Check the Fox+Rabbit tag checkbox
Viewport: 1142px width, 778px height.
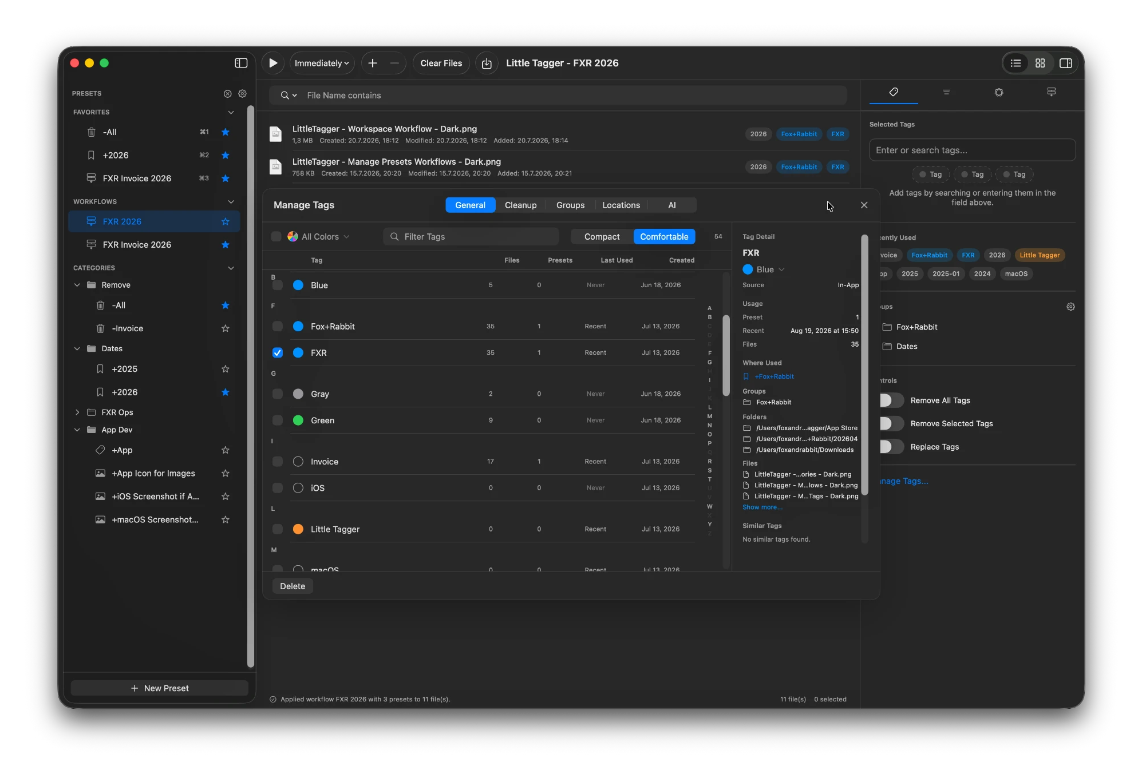[278, 326]
